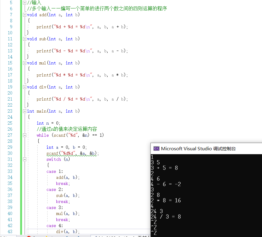Click line number 10 in gutter
The image size is (262, 237).
(10, 33)
